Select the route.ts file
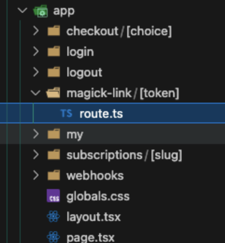This screenshot has height=243, width=225. pyautogui.click(x=112, y=113)
